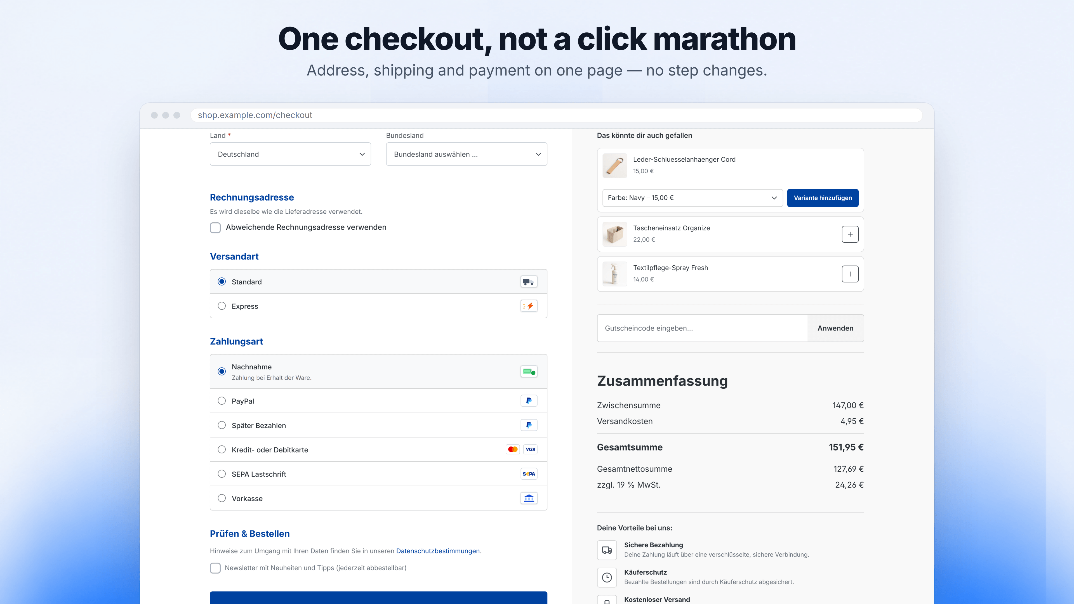The image size is (1074, 604).
Task: Expand the Farbe: Navy variant dropdown
Action: 693,198
